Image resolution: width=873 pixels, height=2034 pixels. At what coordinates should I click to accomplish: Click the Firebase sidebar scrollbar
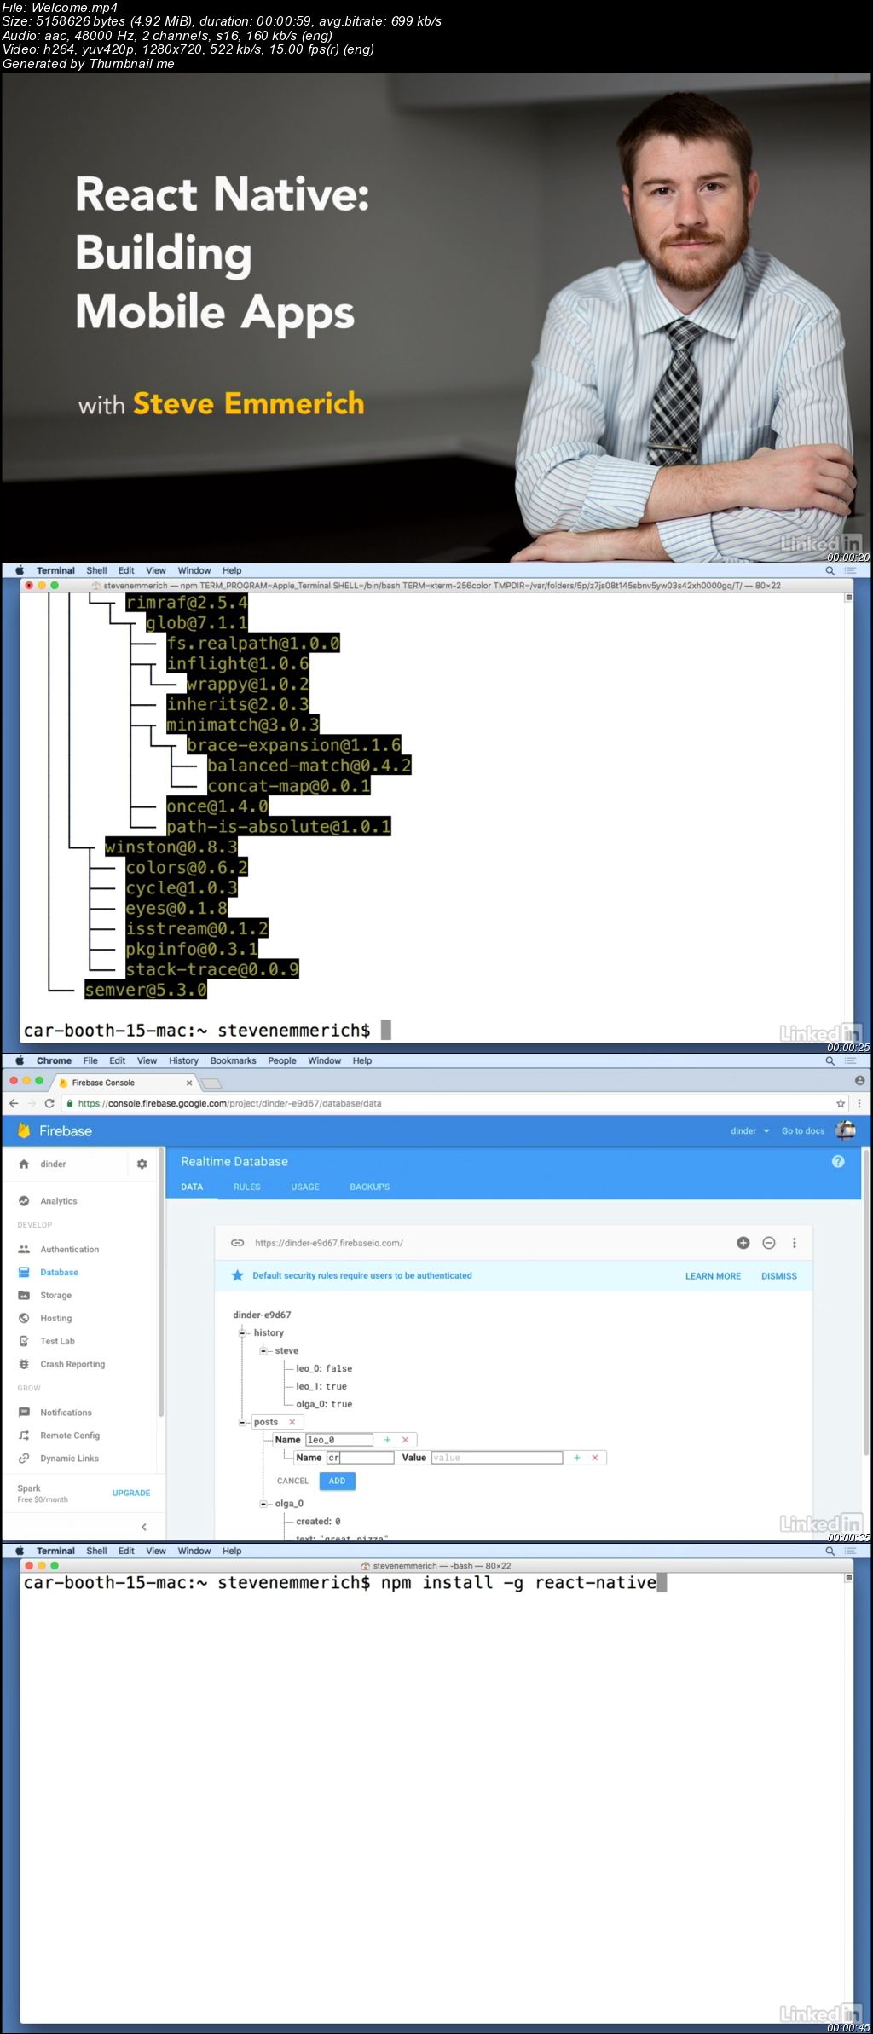pyautogui.click(x=160, y=1283)
